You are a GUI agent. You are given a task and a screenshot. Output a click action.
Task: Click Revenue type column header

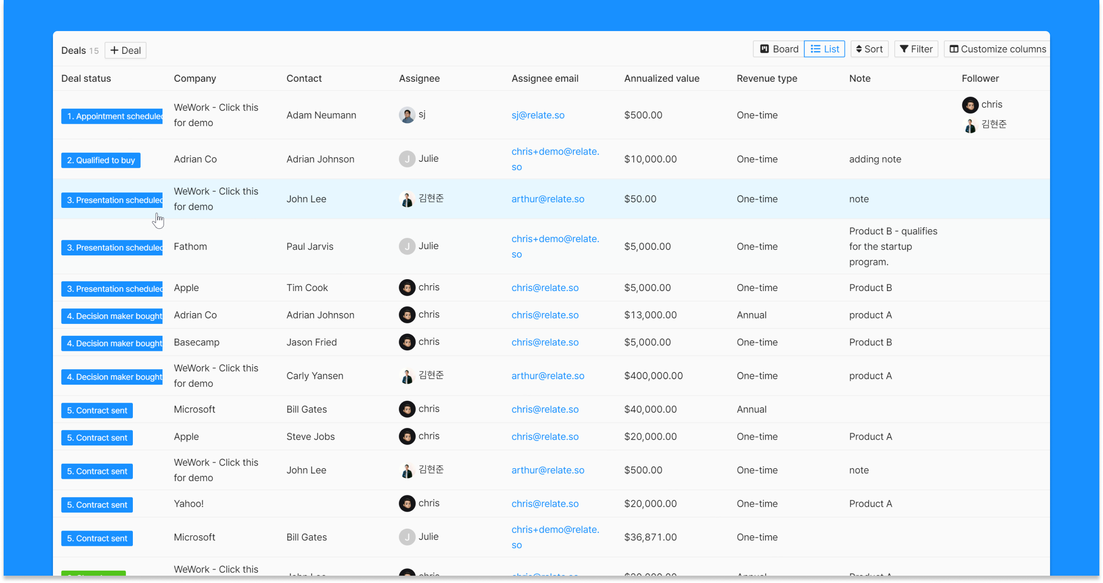point(767,78)
